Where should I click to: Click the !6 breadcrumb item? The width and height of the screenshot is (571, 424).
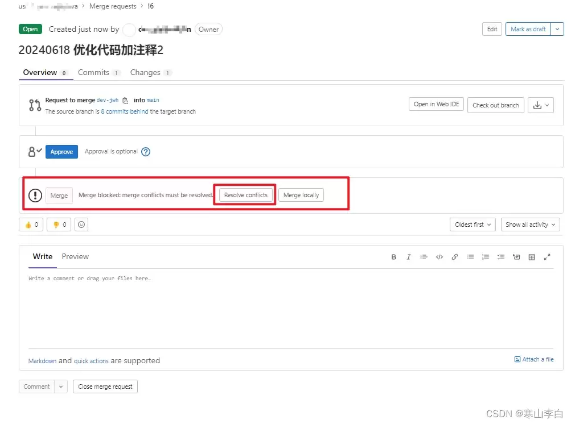(151, 6)
